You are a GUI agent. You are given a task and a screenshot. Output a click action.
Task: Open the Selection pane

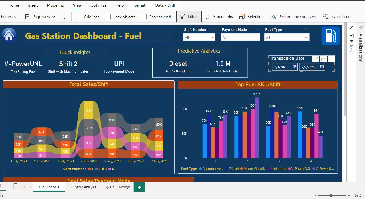click(251, 17)
